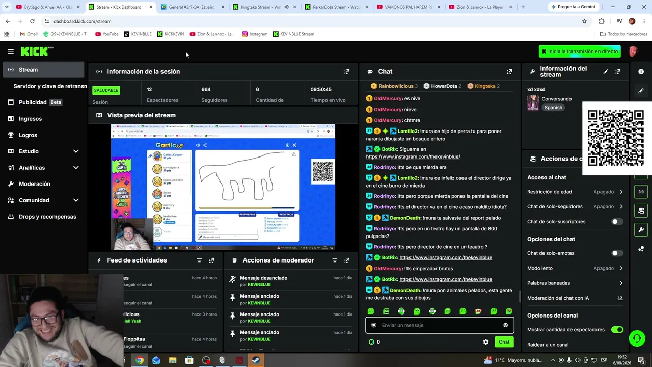Toggle Chat de solo-suscriptores switch
Screen dimensions: 652x367
tap(617, 222)
